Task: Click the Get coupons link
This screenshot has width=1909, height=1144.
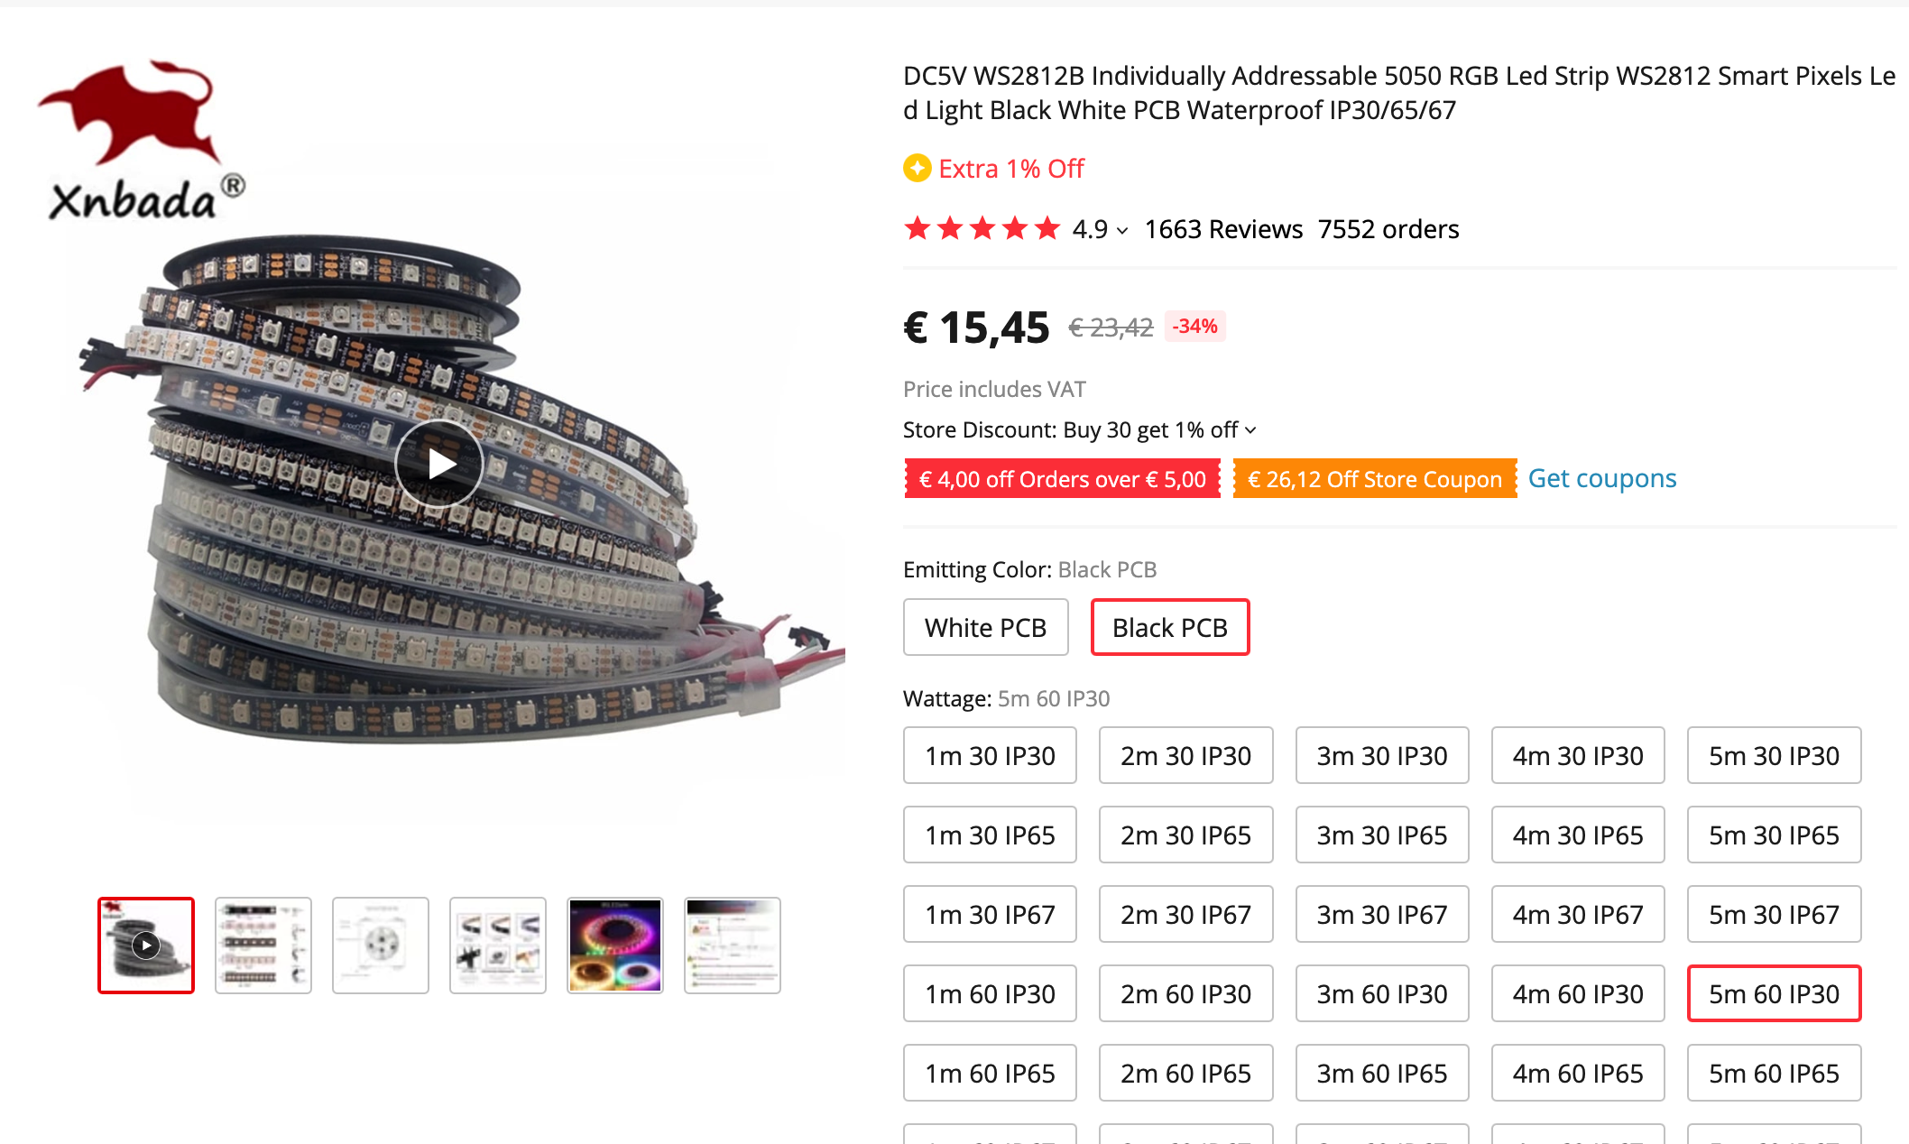Action: pyautogui.click(x=1601, y=478)
